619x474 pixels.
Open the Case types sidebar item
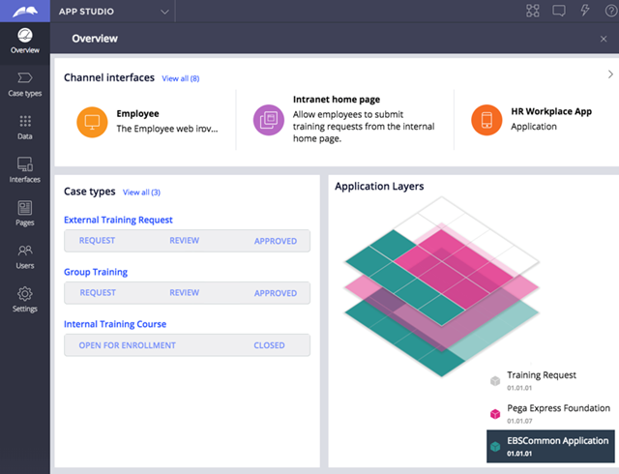click(24, 83)
